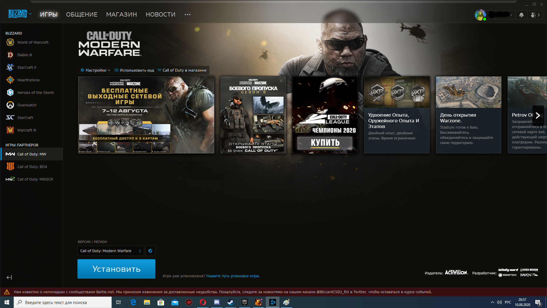Image resolution: width=547 pixels, height=308 pixels.
Task: Open the Blizzard logo menu
Action: (20, 14)
